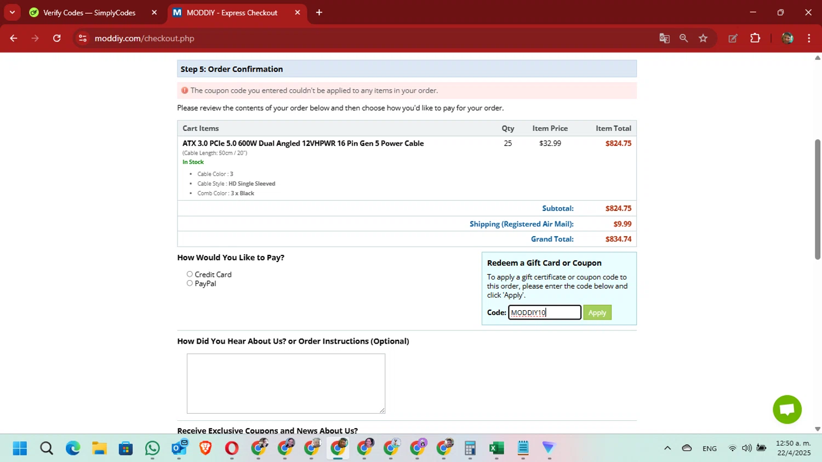The width and height of the screenshot is (822, 462).
Task: Click the Grand Total amount $834.74
Action: click(x=618, y=239)
